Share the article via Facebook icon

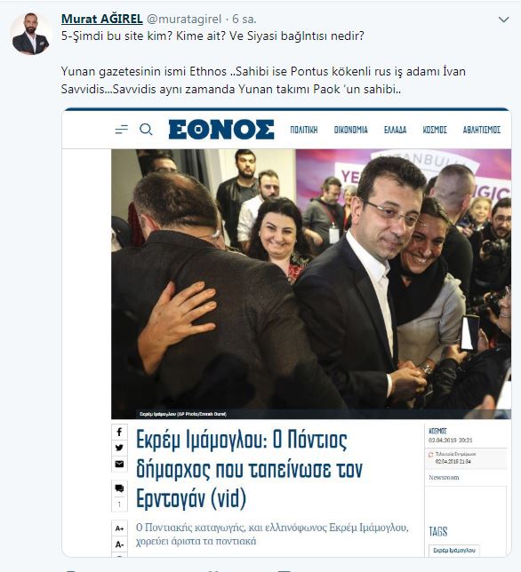click(119, 433)
